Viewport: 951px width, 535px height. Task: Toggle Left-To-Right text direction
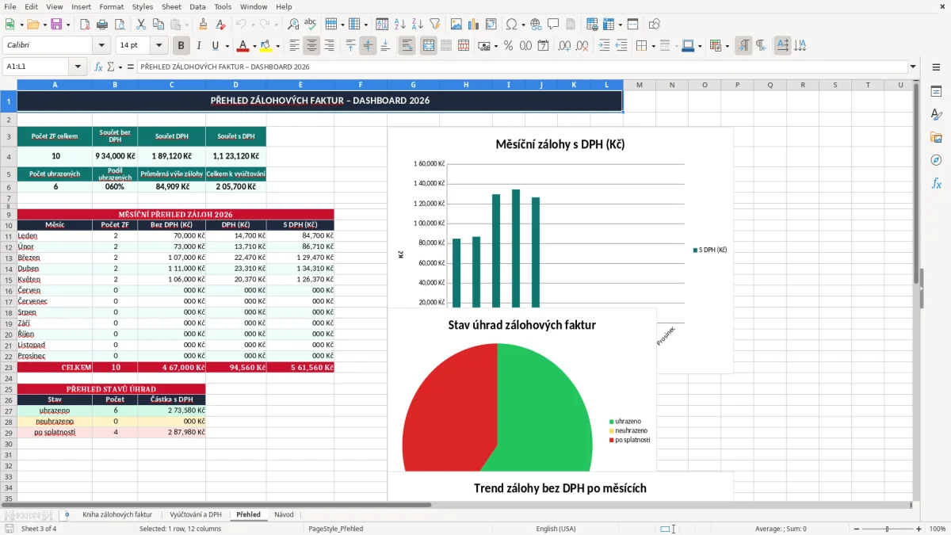(x=743, y=46)
